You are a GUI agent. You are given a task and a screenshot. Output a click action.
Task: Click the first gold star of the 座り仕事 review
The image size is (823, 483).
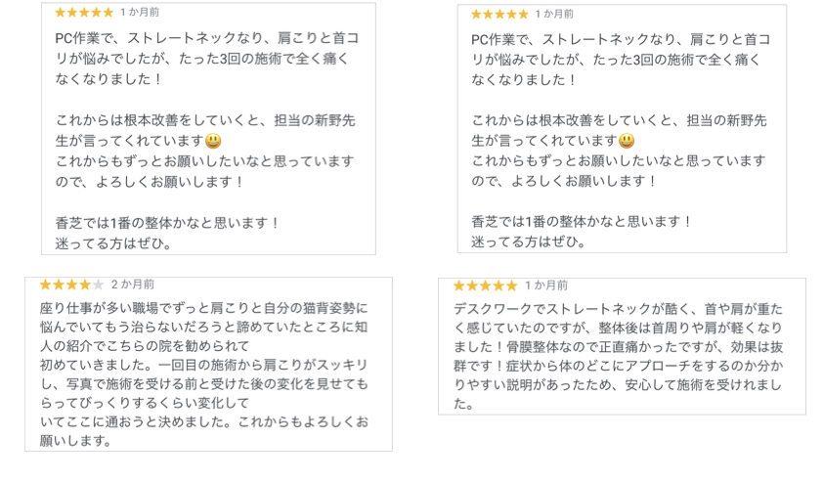click(45, 285)
